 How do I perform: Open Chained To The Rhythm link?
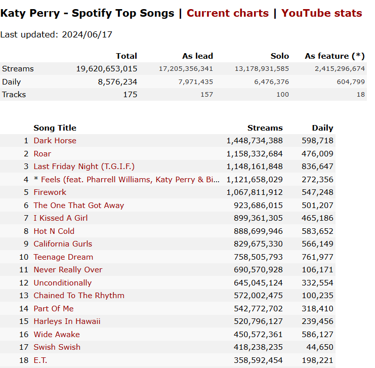point(79,296)
